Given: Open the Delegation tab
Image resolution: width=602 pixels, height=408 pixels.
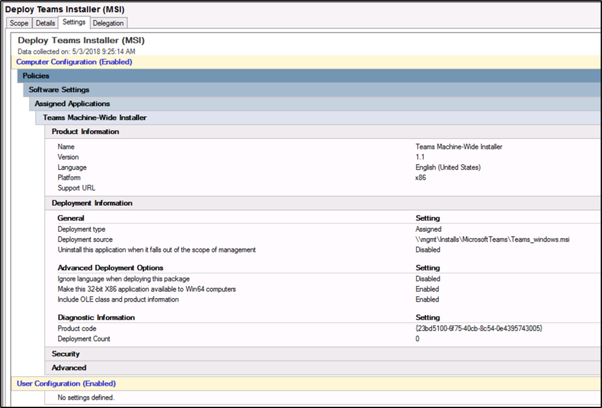Looking at the screenshot, I should 108,23.
